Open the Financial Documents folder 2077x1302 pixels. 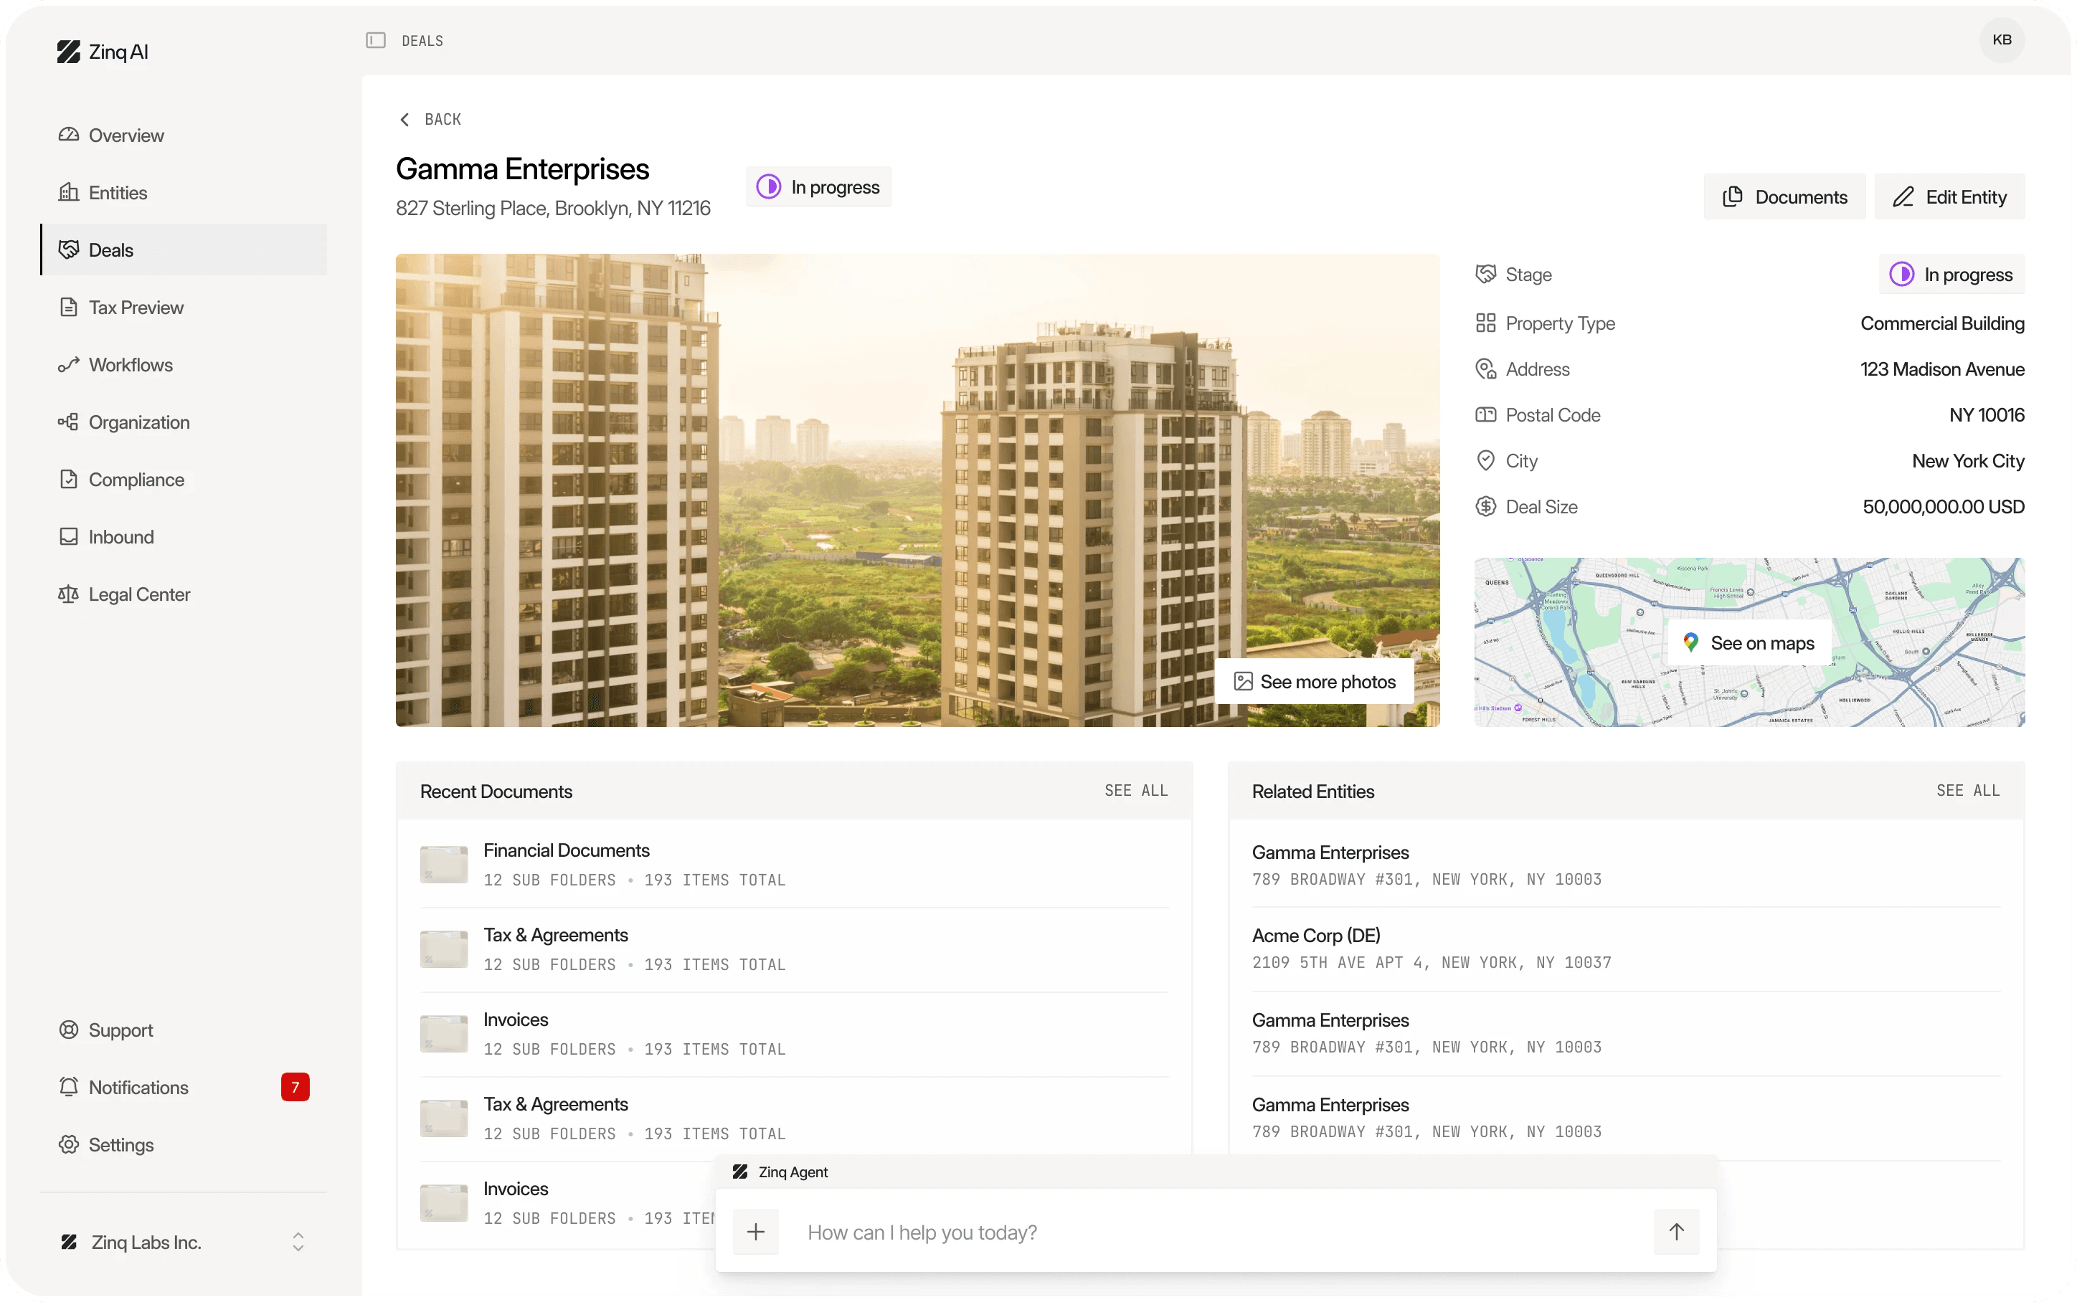click(x=794, y=865)
